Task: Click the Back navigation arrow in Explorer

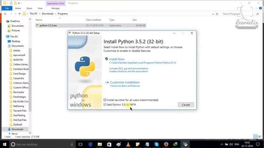Action: (5, 14)
